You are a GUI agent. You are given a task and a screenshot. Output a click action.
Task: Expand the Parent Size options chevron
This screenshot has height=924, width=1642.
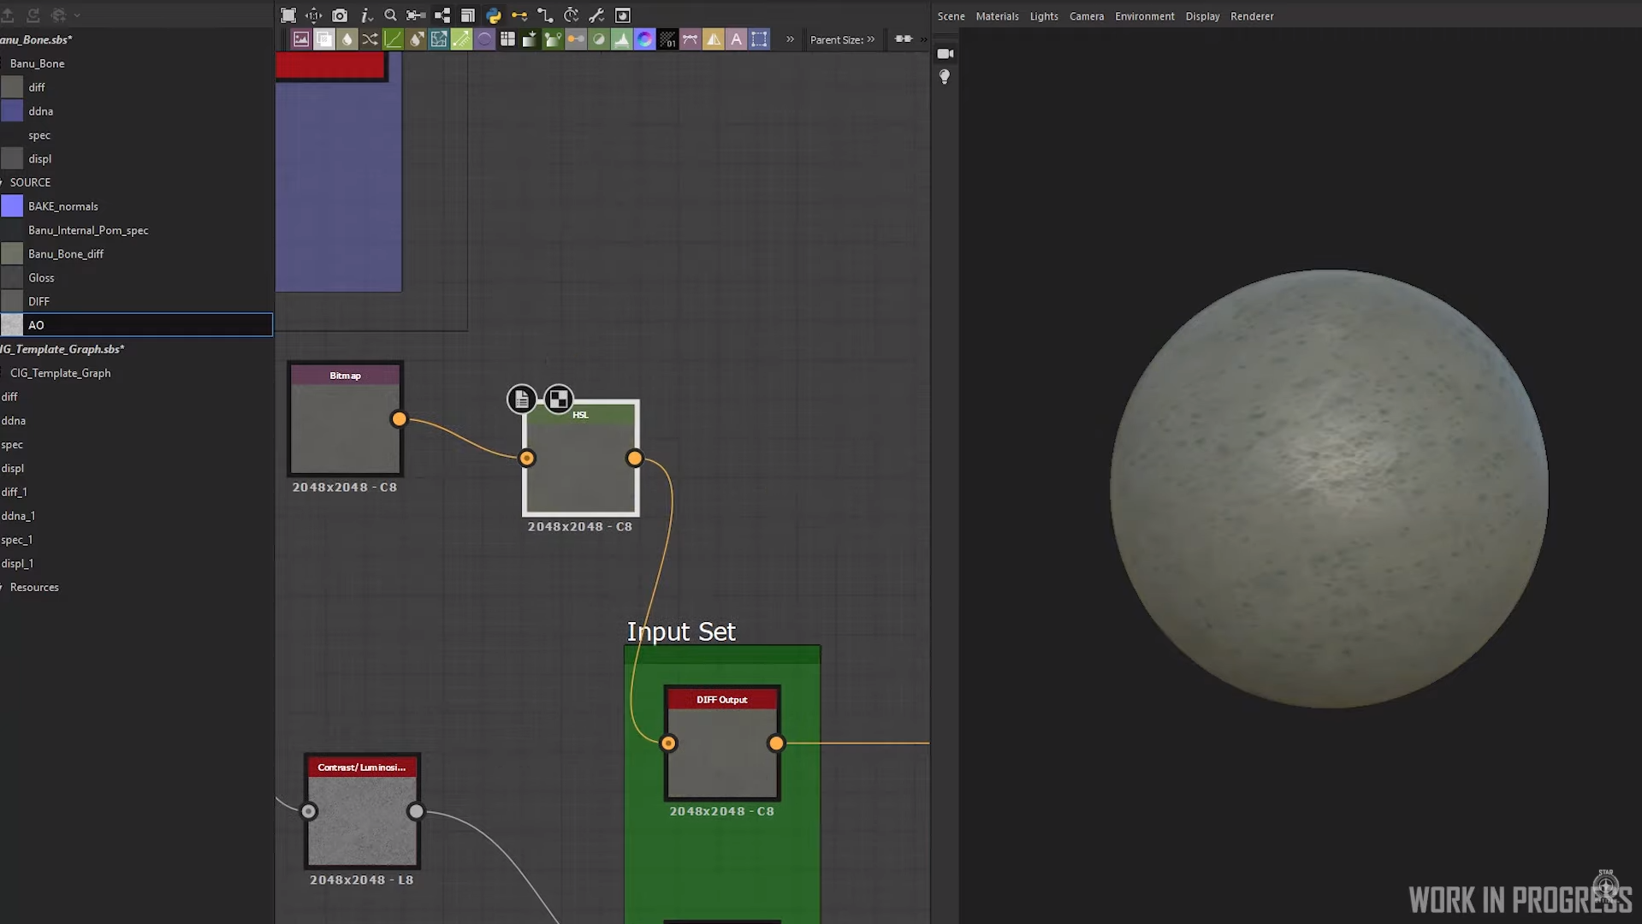coord(871,39)
